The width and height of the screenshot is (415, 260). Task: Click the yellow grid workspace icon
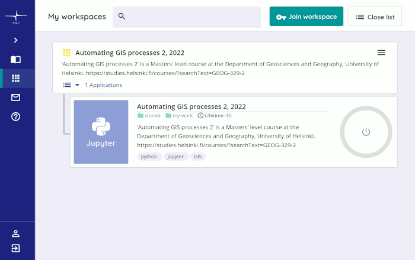66,53
